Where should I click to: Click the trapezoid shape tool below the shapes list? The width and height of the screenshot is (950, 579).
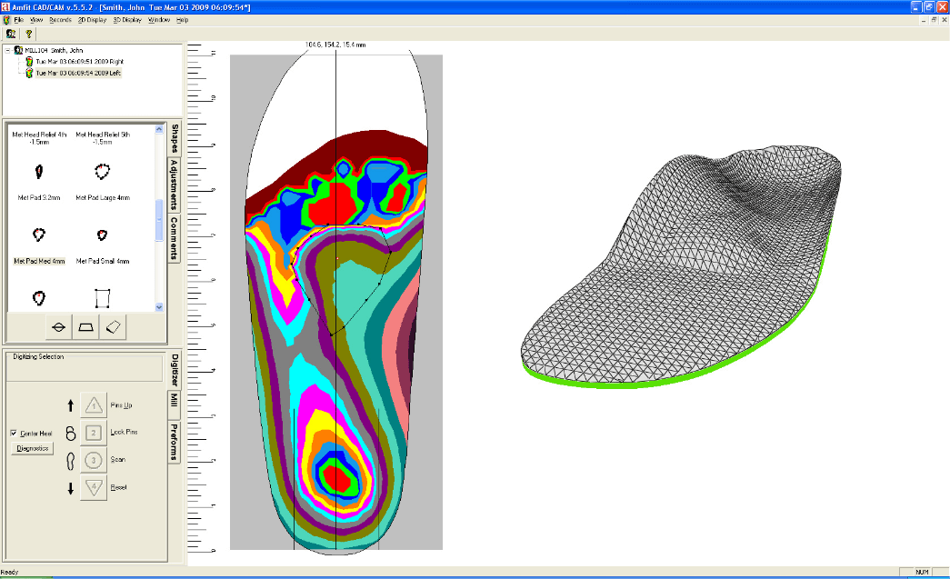click(x=85, y=325)
